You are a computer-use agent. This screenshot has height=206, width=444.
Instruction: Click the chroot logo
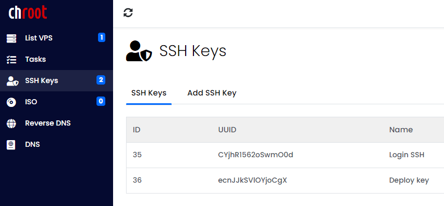(28, 12)
